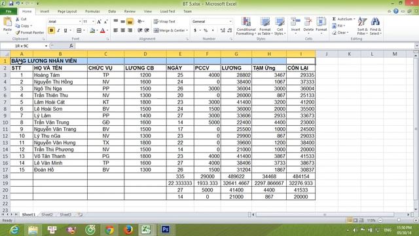Open text Orientation options
The width and height of the screenshot is (419, 236).
(x=141, y=22)
